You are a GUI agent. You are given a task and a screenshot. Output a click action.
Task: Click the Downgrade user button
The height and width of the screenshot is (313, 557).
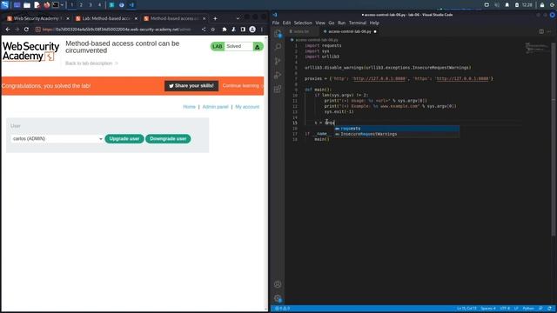[x=168, y=139]
